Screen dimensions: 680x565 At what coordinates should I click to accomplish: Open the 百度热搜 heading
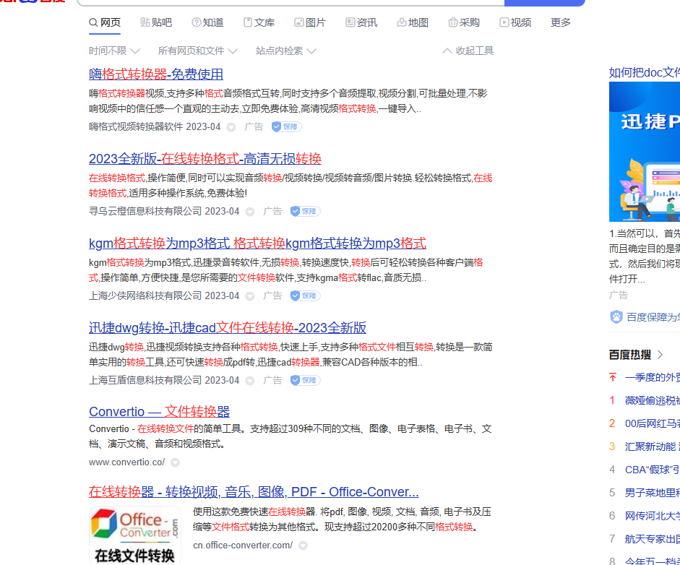point(630,355)
